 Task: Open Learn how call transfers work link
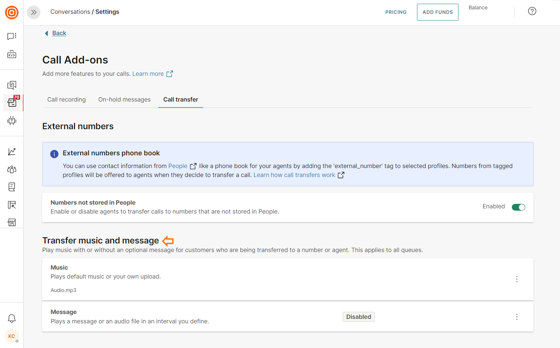click(294, 175)
